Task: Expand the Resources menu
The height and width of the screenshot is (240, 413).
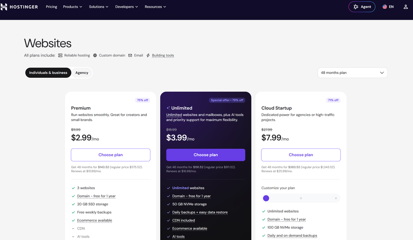Action: tap(155, 7)
